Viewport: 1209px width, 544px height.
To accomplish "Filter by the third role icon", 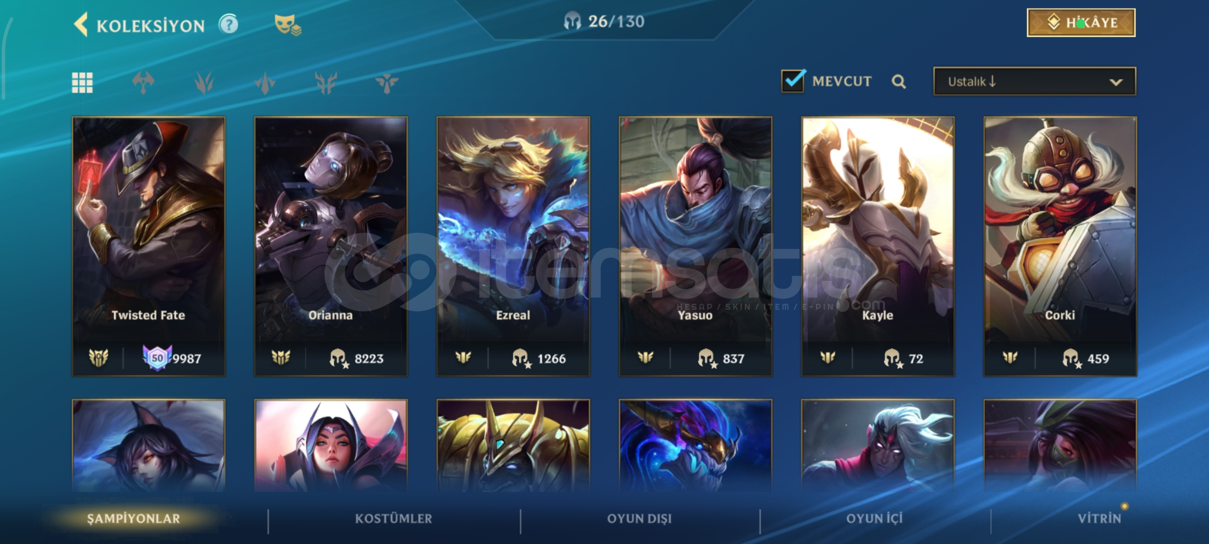I will (265, 83).
